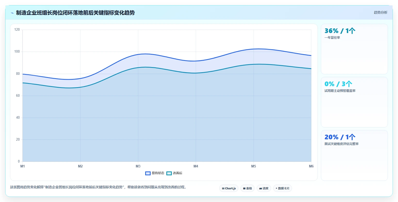Click the M3 axis label

[x=138, y=166]
